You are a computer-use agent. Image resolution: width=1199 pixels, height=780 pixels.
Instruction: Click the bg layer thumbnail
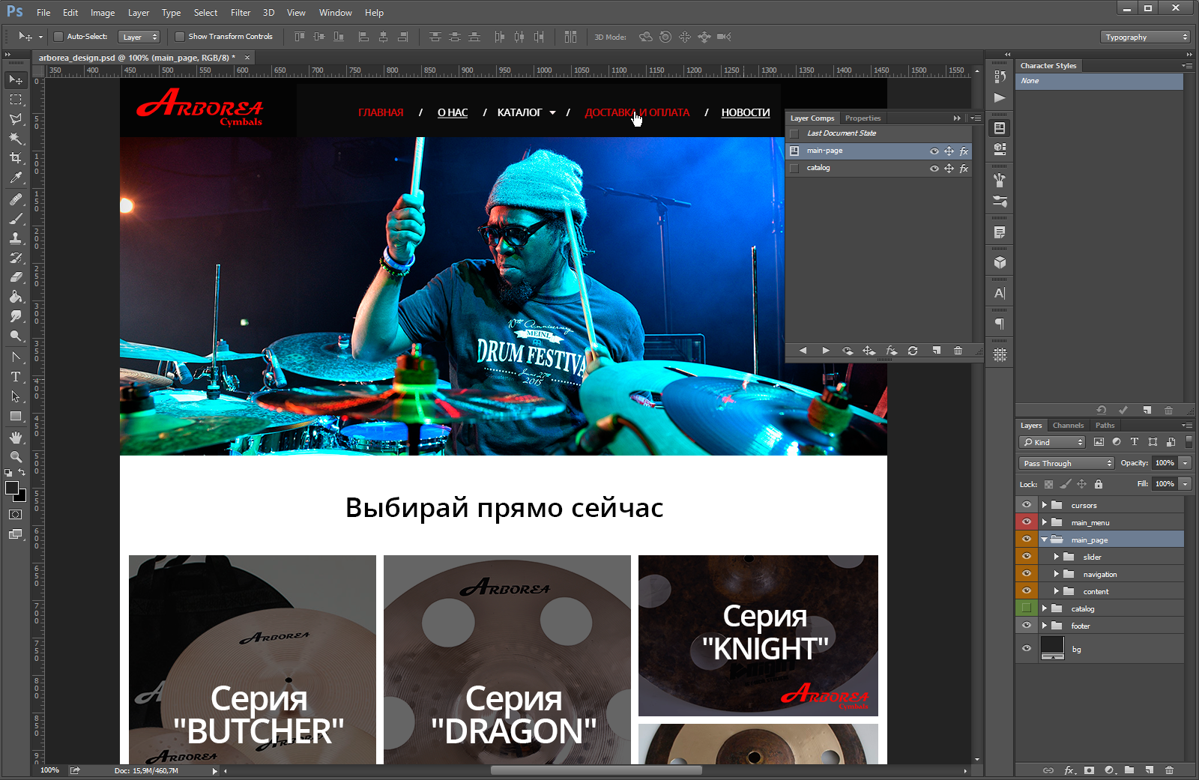[x=1053, y=648]
